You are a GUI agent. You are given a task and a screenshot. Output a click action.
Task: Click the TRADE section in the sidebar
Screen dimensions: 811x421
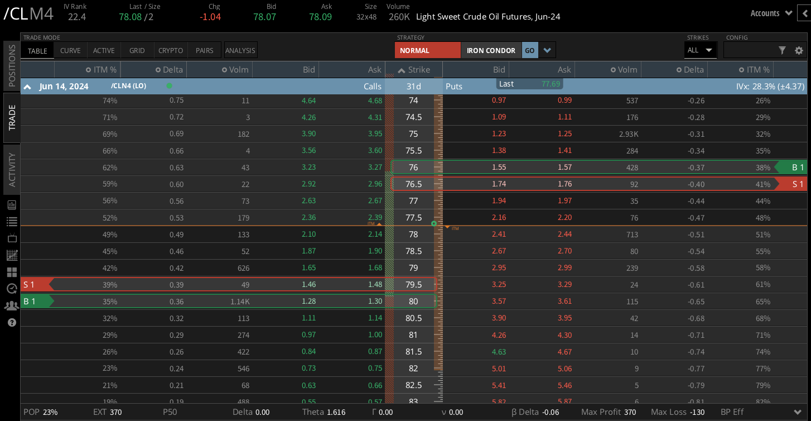pyautogui.click(x=11, y=118)
